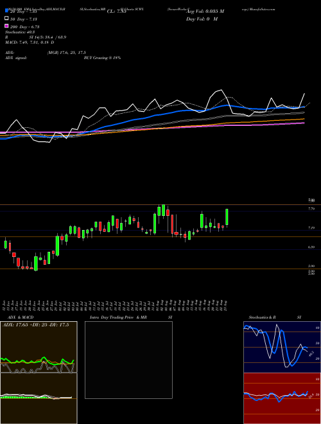Click the last tall green candlestick
The image size is (321, 424).
tap(227, 217)
